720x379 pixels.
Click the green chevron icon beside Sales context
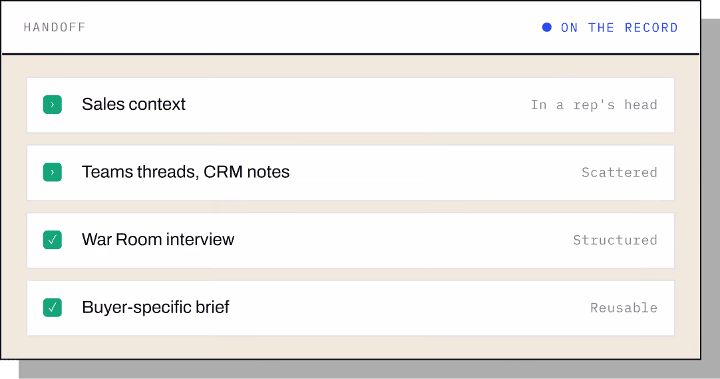53,105
